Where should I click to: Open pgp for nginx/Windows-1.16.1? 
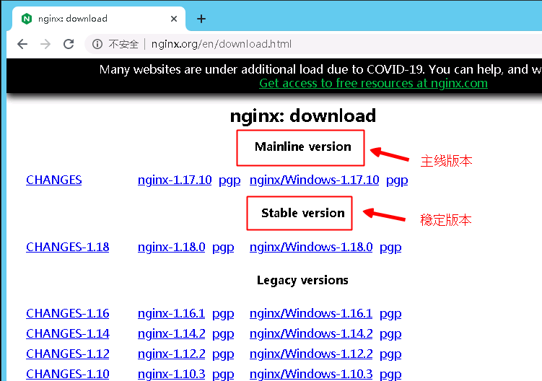click(390, 314)
